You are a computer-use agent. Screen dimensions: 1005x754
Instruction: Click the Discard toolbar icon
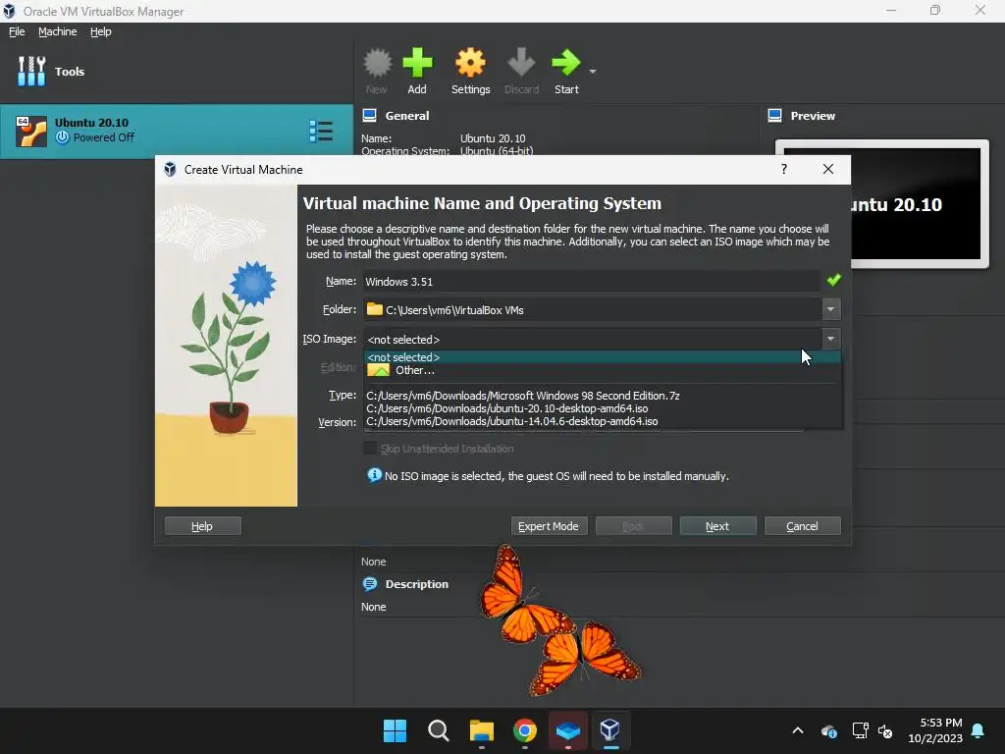coord(521,71)
